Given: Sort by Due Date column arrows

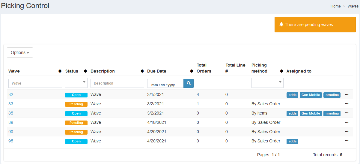Looking at the screenshot, I should (192, 71).
